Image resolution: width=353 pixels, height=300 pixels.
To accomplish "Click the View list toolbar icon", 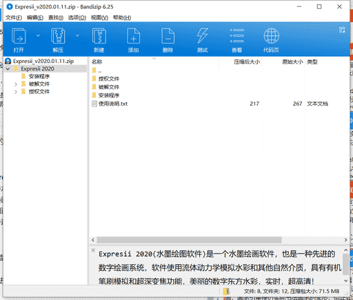I will (237, 36).
